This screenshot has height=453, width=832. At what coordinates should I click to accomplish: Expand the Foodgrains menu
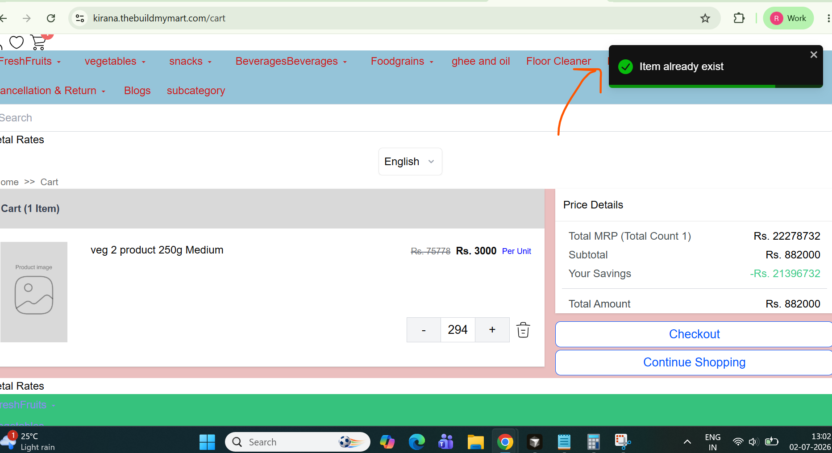402,61
